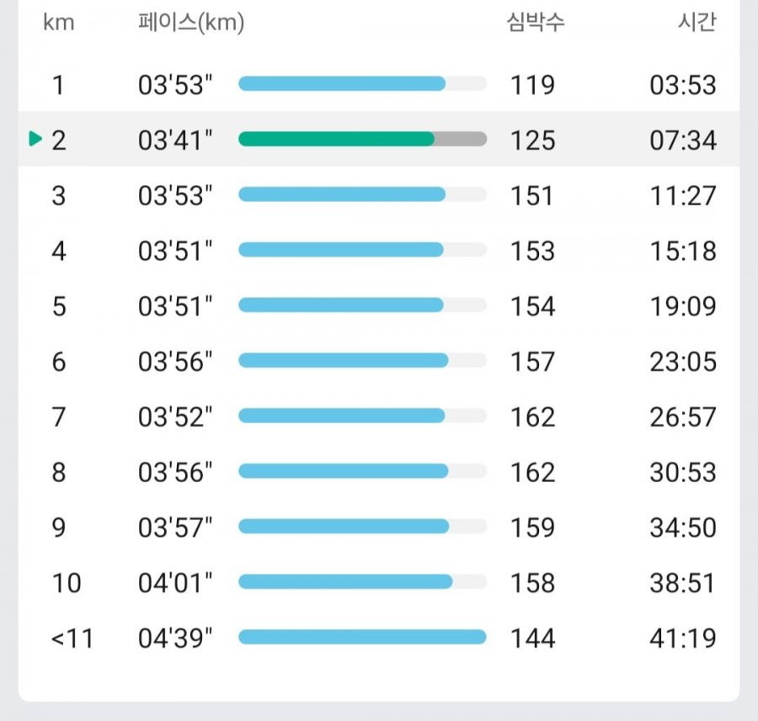The height and width of the screenshot is (721, 758).
Task: Select the total time 41:19 on last lap
Action: coord(683,639)
